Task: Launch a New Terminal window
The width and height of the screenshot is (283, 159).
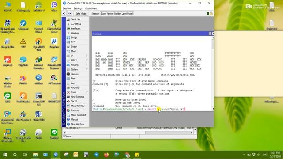Action: 77,97
